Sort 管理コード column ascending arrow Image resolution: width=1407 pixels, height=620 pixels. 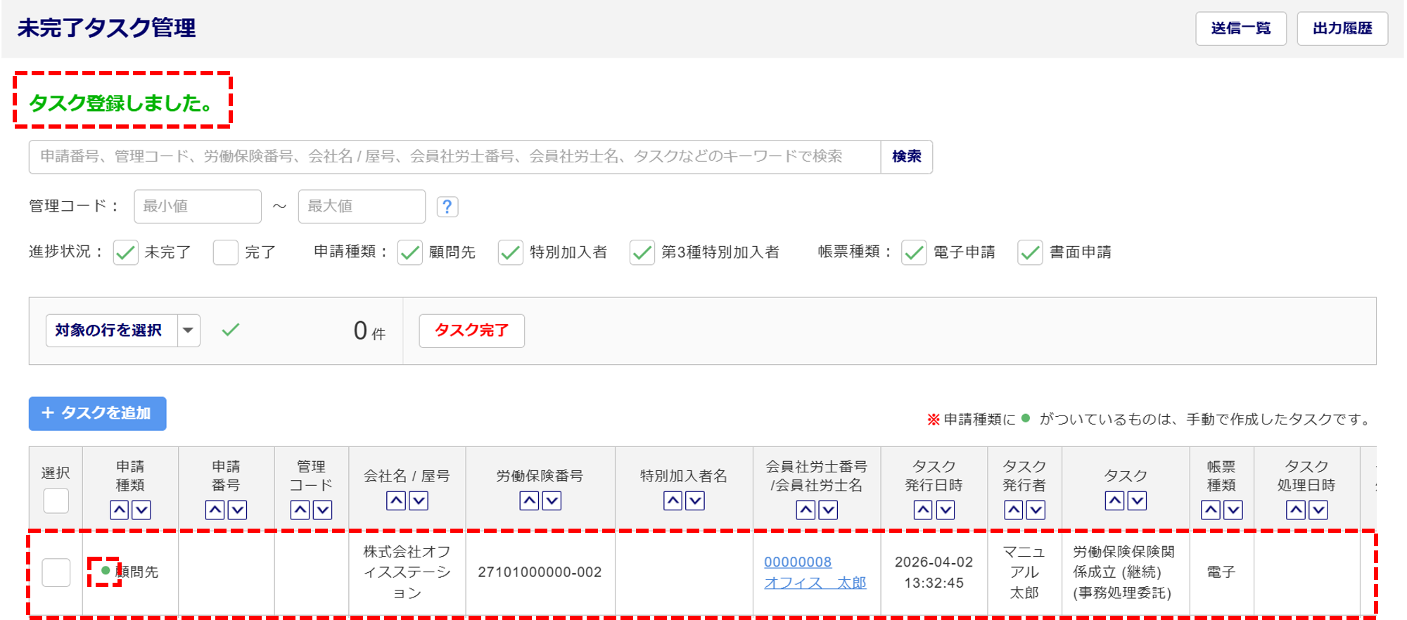(300, 510)
